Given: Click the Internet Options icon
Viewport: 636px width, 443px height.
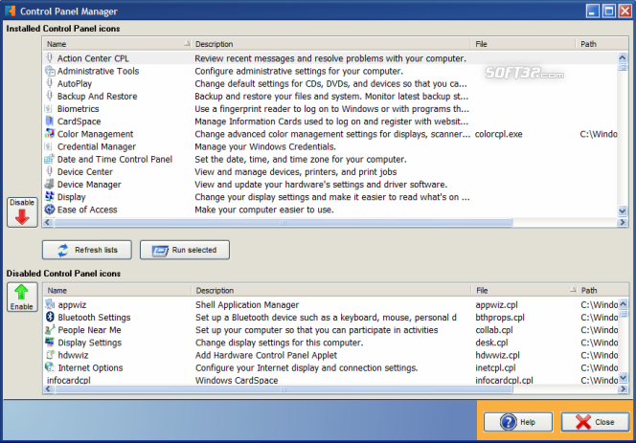Looking at the screenshot, I should (x=50, y=367).
